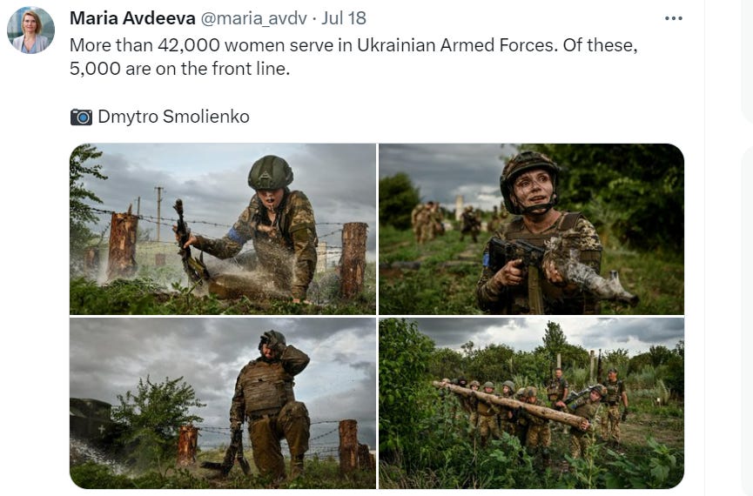Click the long wooden log carried by soldiers
This screenshot has width=753, height=496.
pyautogui.click(x=511, y=404)
